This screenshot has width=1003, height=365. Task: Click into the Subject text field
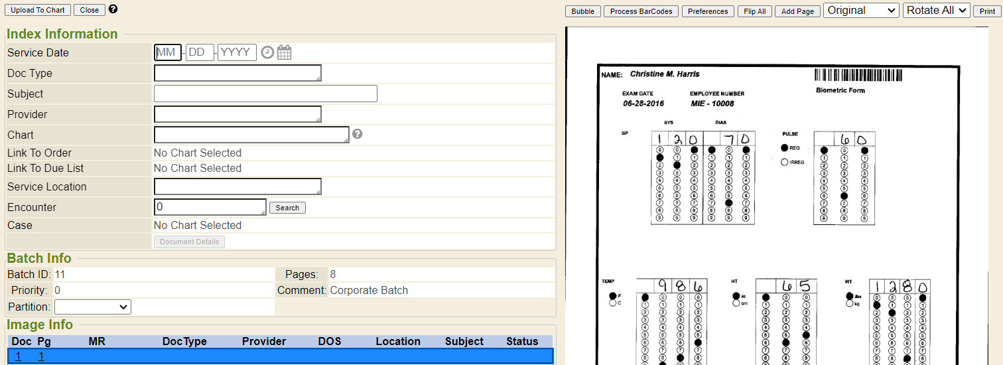pyautogui.click(x=265, y=94)
